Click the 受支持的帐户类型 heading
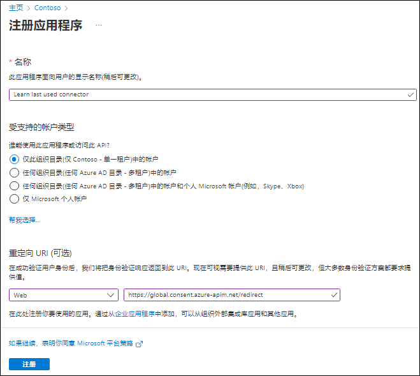 point(41,127)
